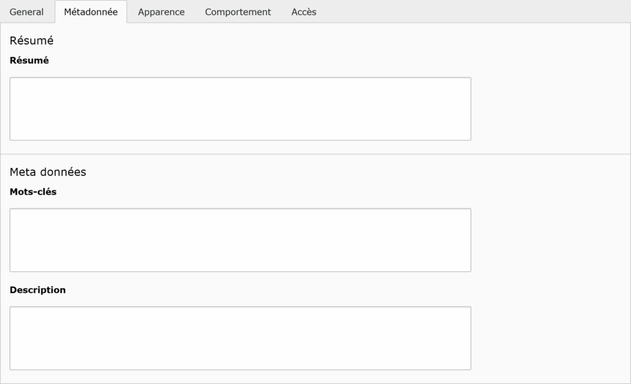Select the bottom Description box

[x=240, y=338]
